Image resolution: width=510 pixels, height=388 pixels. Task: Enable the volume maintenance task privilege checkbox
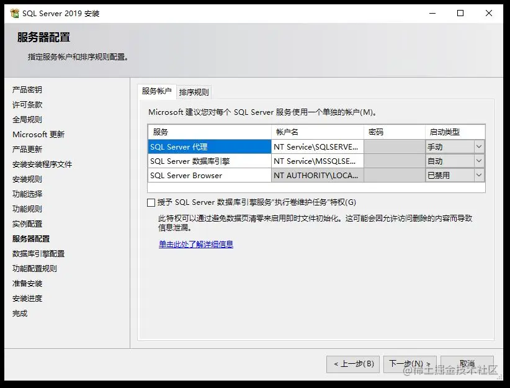click(151, 203)
